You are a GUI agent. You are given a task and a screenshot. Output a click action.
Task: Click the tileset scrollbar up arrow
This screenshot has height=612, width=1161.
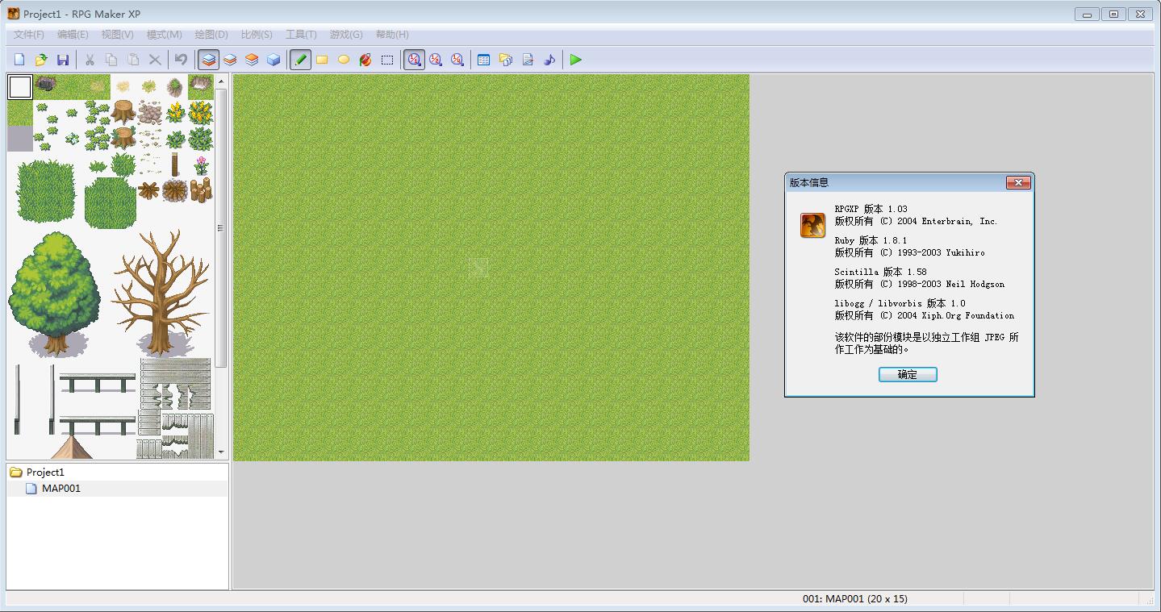(221, 81)
